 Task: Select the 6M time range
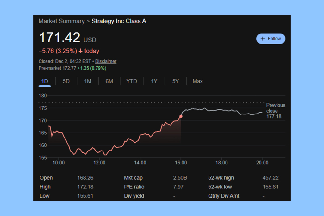(109, 81)
